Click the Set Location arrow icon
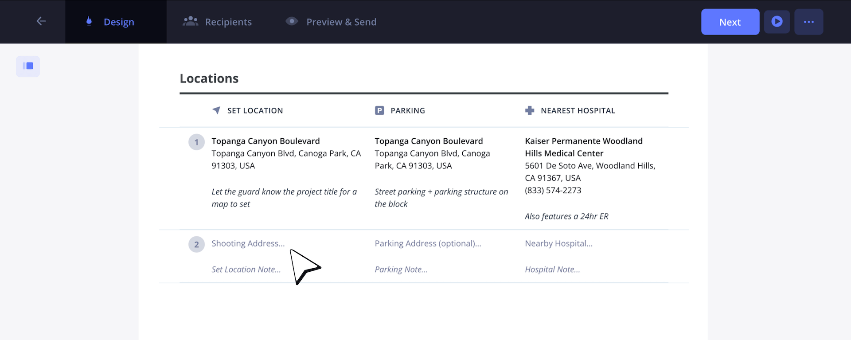851x340 pixels. click(216, 110)
